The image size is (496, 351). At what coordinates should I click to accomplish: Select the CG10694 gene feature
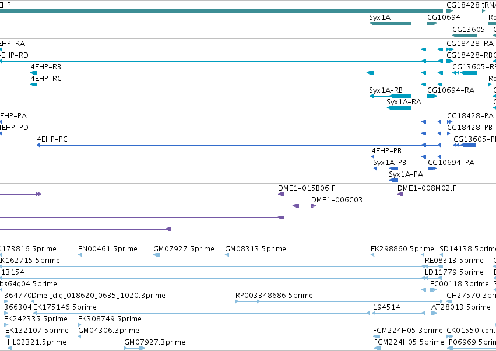[432, 23]
